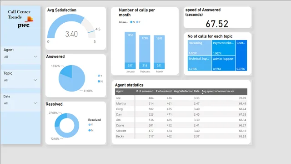Select the Greg row in Agent statistics

click(x=181, y=109)
